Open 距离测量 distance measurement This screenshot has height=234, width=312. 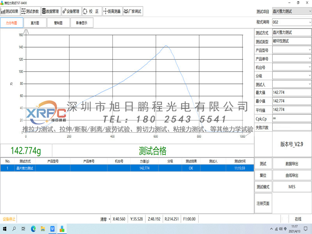(x=112, y=11)
